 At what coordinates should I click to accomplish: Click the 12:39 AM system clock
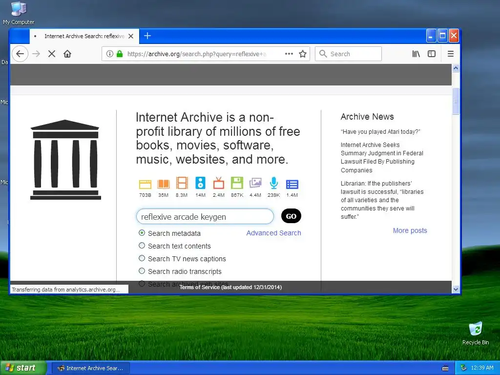482,368
